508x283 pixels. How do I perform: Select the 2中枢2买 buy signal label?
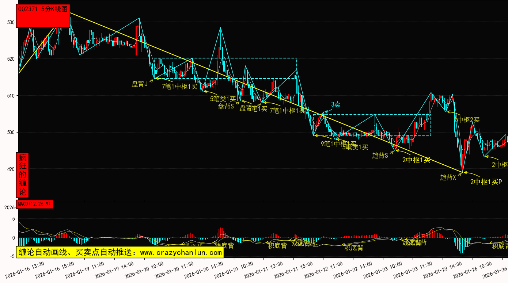(467, 119)
